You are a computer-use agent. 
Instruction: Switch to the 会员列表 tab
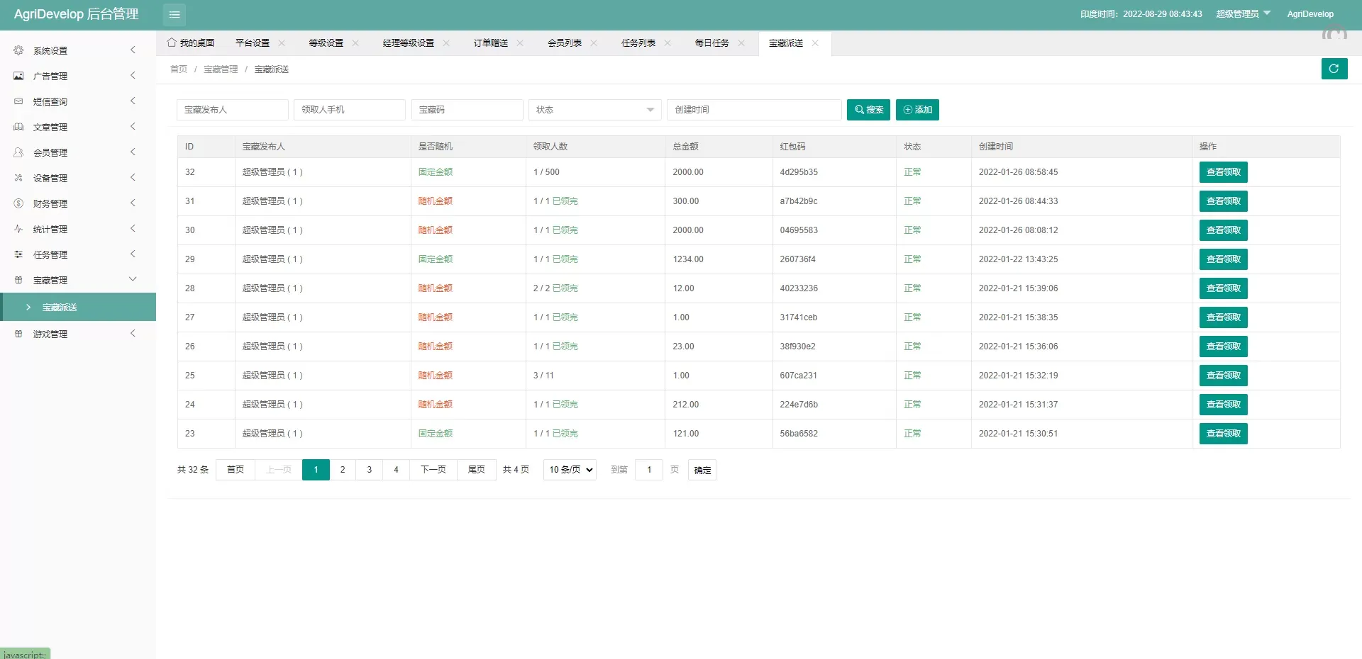tap(564, 43)
